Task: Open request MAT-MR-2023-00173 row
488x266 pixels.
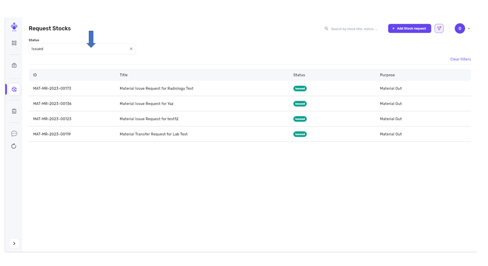Action: click(x=52, y=89)
